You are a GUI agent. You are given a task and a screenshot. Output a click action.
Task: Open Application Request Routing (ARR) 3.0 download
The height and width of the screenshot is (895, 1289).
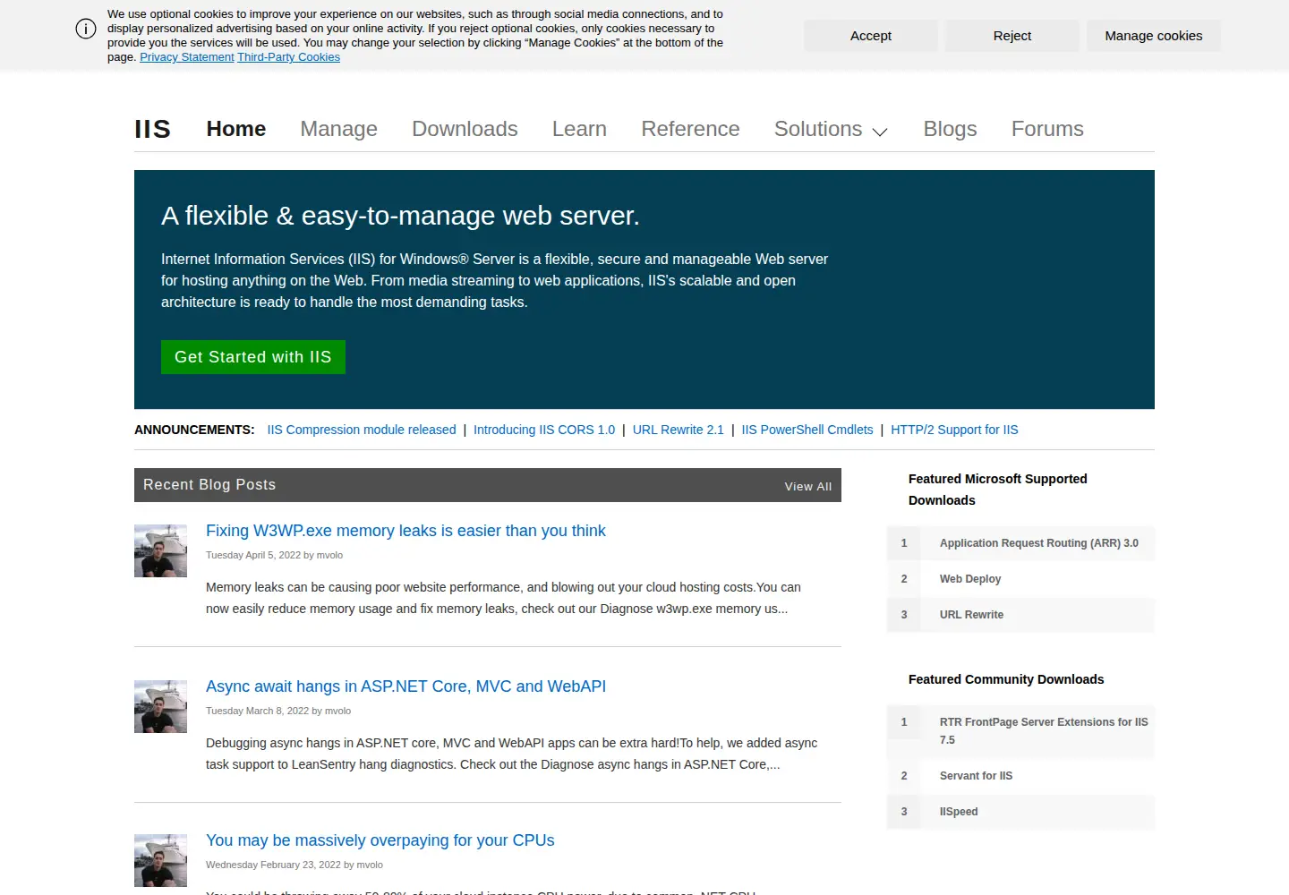[1039, 543]
